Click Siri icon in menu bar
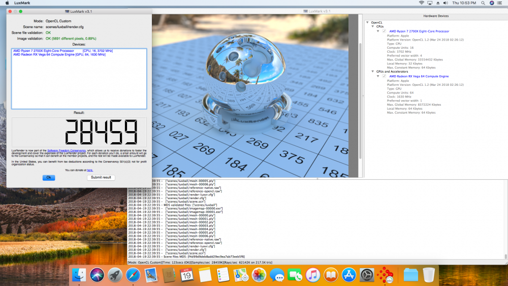Screen dimensions: 508x286 491,3
